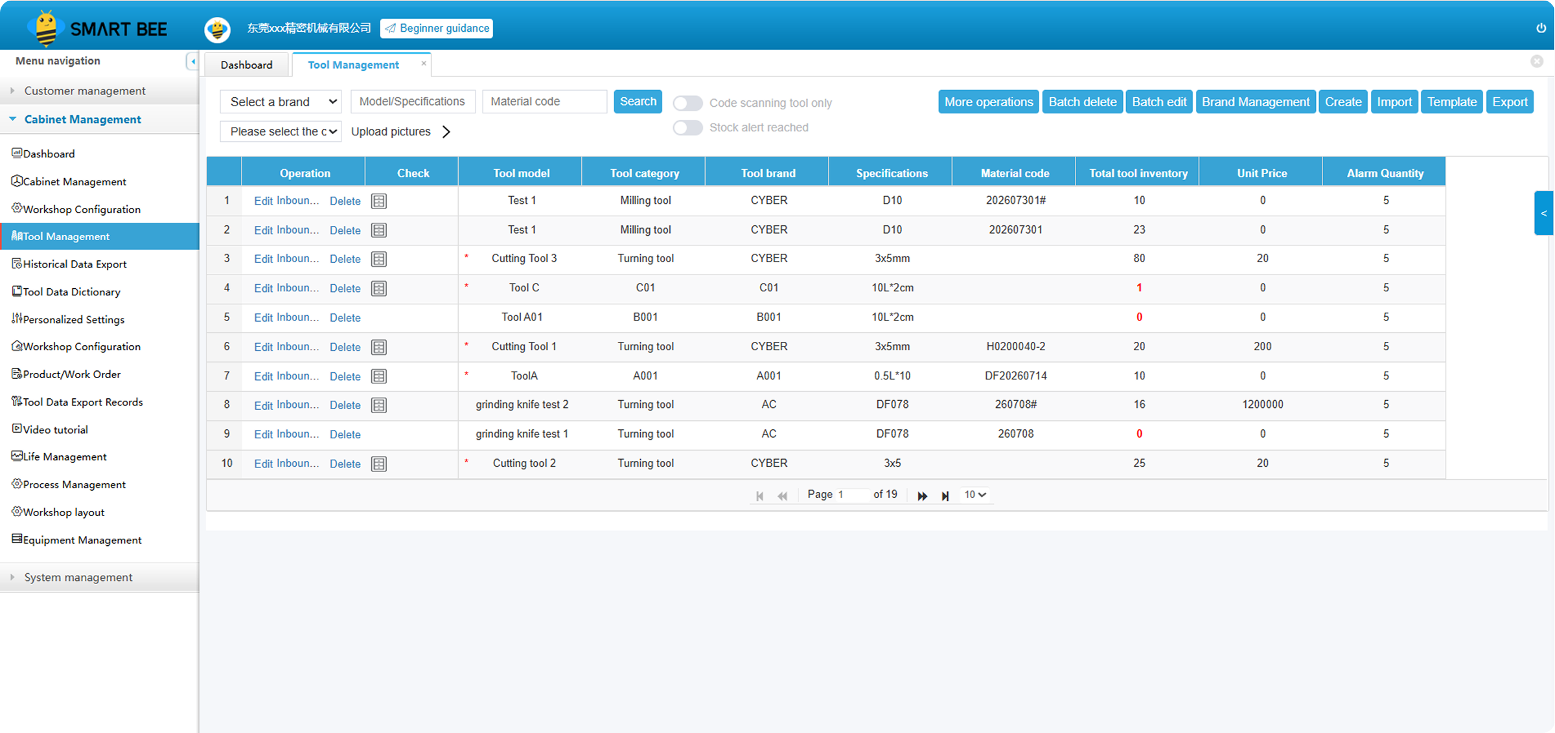Viewport: 1555px width, 733px height.
Task: Change the rows per page dropdown
Action: (975, 495)
